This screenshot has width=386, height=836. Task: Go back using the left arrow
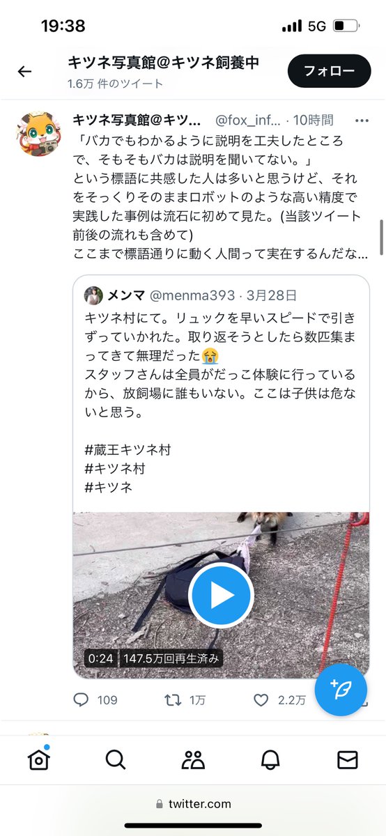(25, 71)
